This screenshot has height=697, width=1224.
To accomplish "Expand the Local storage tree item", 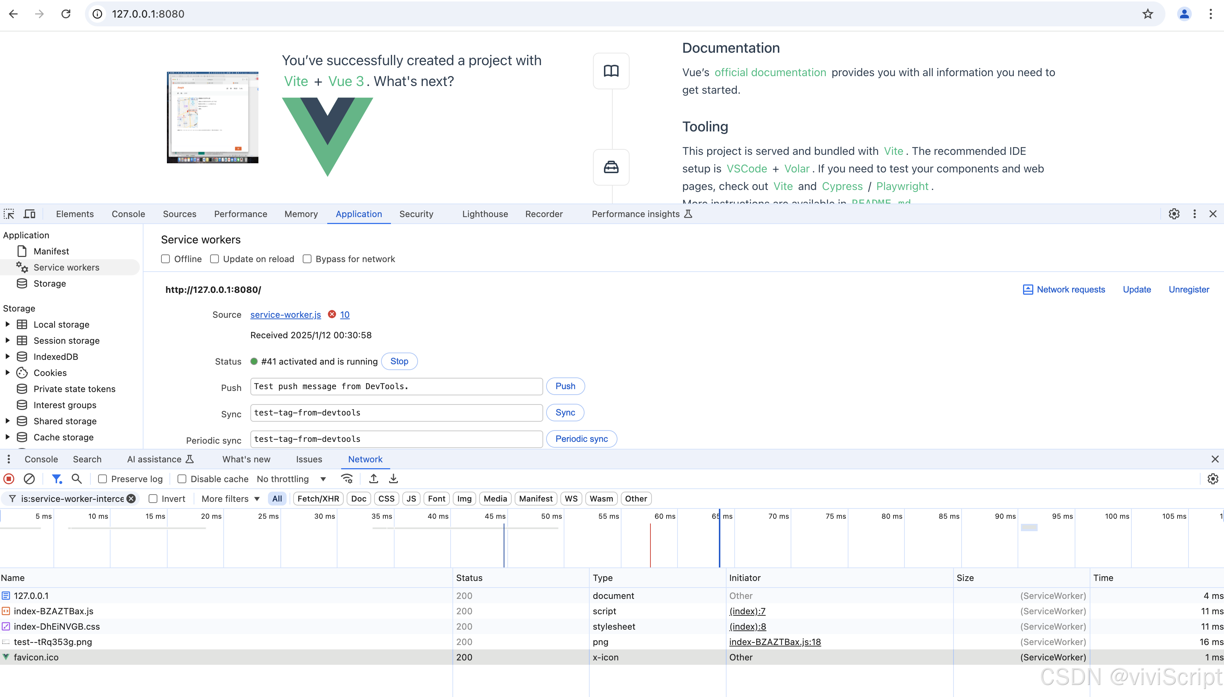I will click(8, 324).
